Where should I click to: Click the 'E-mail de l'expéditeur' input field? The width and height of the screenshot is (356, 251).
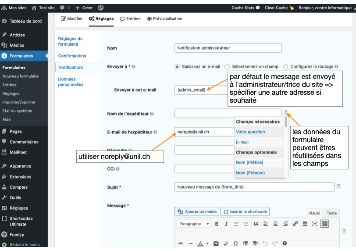pos(204,132)
